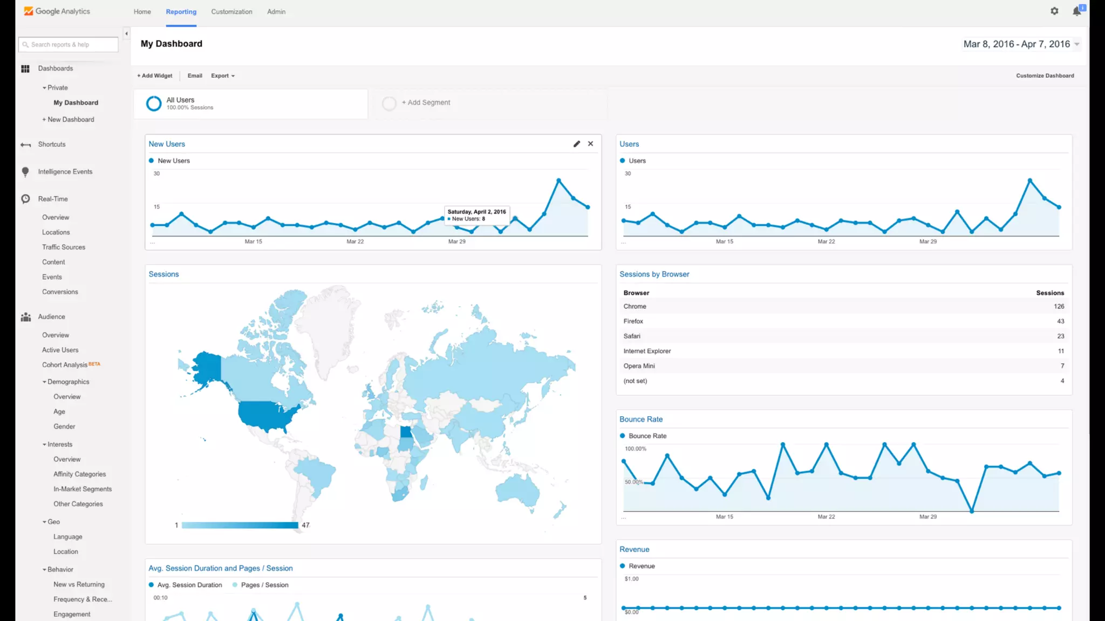The width and height of the screenshot is (1105, 621).
Task: Click the empty Add Segment circle
Action: click(389, 103)
